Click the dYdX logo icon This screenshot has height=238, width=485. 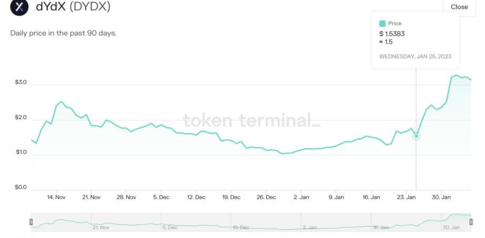[x=20, y=7]
